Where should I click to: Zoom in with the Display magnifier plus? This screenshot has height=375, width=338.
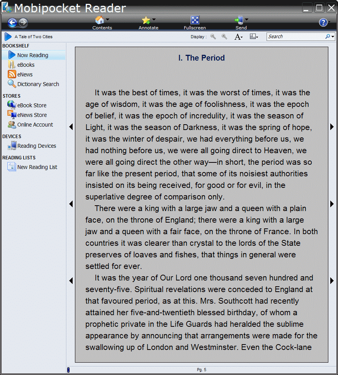[224, 37]
